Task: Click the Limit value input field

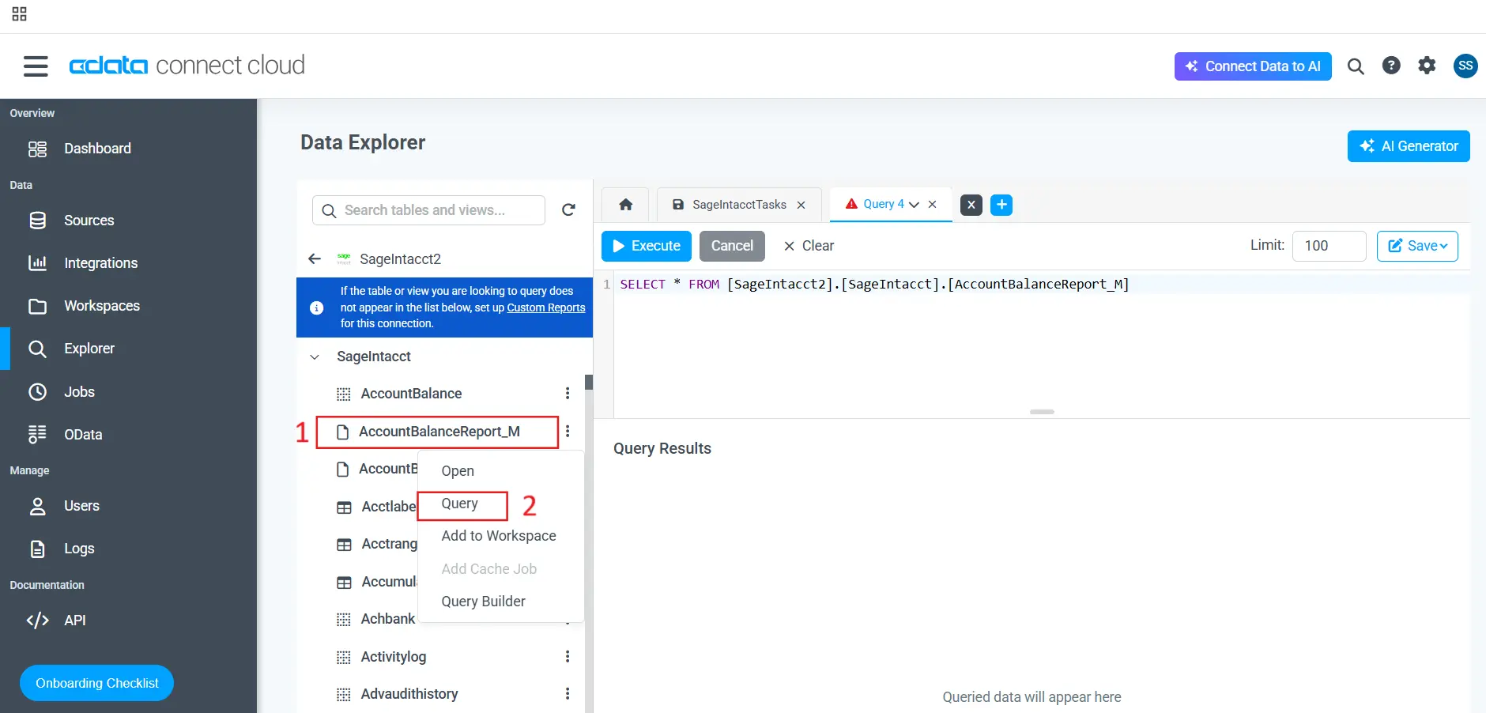Action: [1328, 246]
